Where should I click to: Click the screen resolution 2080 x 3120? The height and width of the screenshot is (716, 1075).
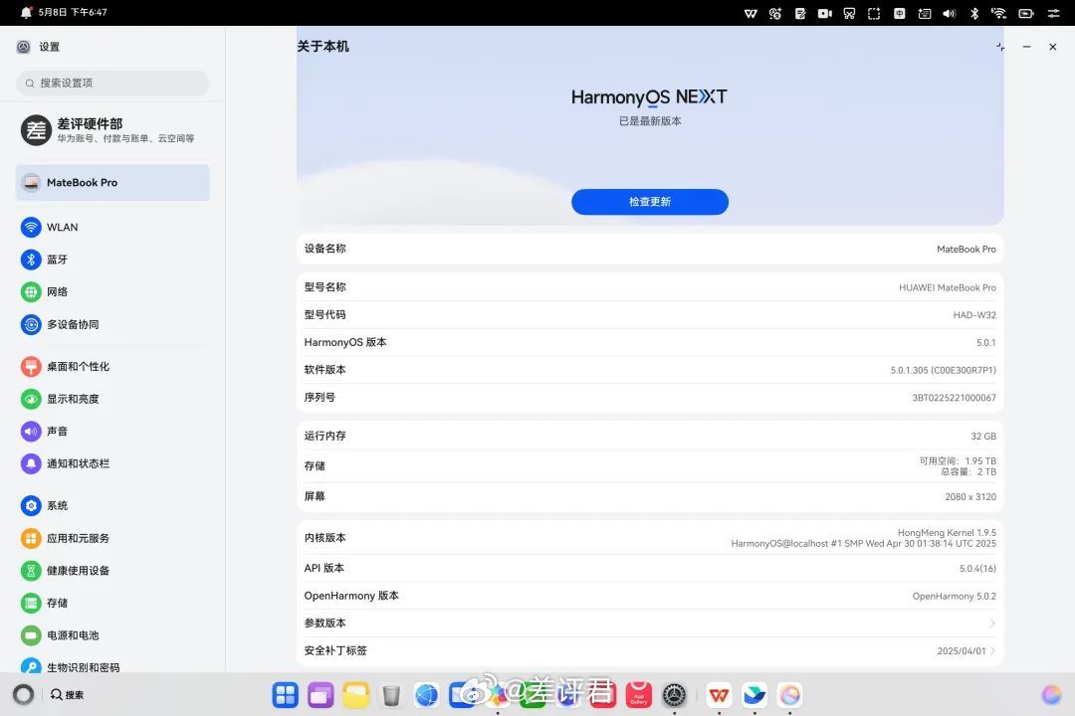point(970,497)
